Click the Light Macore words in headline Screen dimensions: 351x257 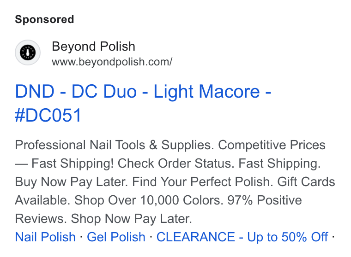(206, 91)
